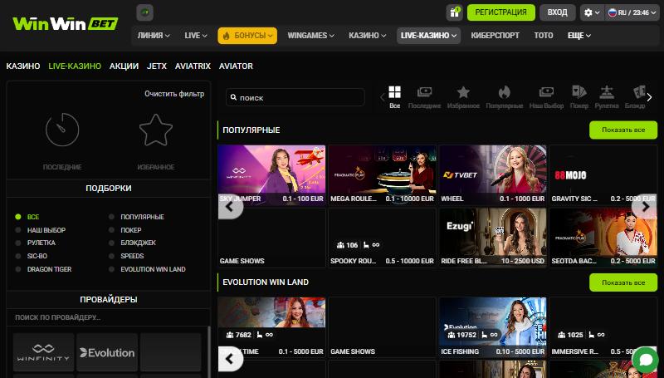Open the settings gear menu
The image size is (664, 378).
592,12
